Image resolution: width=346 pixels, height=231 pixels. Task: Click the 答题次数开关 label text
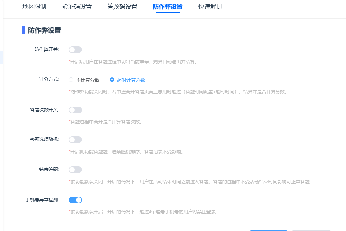[45, 110]
